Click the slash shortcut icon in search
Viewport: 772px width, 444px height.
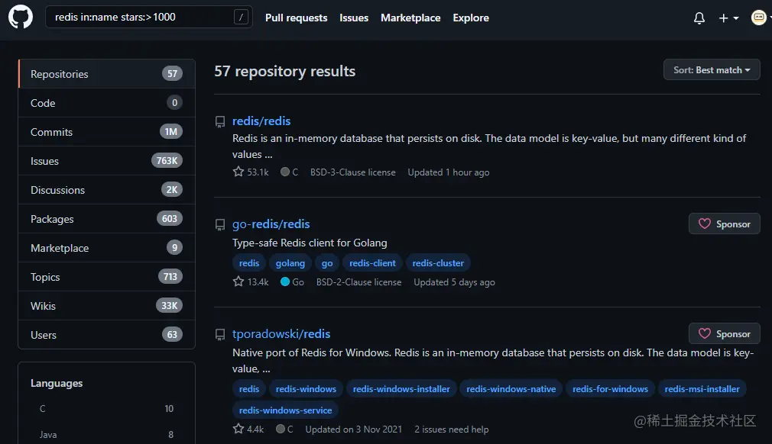241,18
